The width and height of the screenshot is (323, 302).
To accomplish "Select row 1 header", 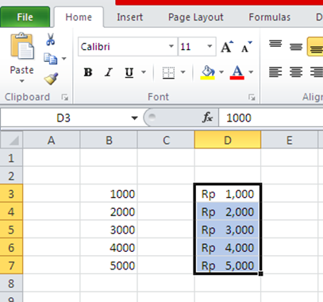I will (x=11, y=158).
